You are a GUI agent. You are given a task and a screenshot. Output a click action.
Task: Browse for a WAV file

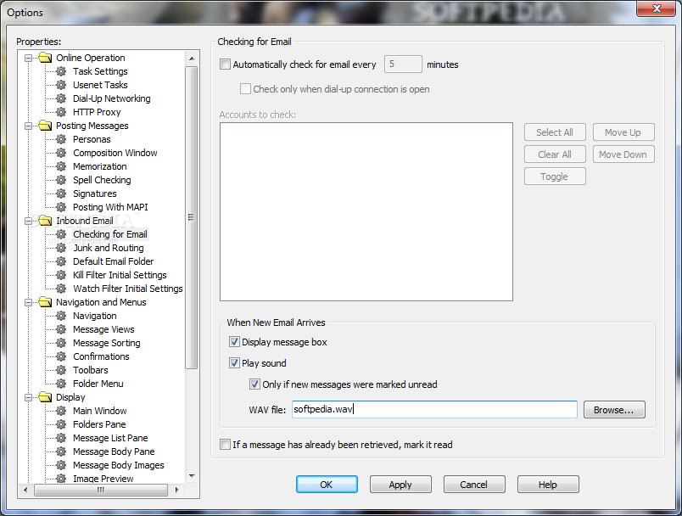coord(614,410)
